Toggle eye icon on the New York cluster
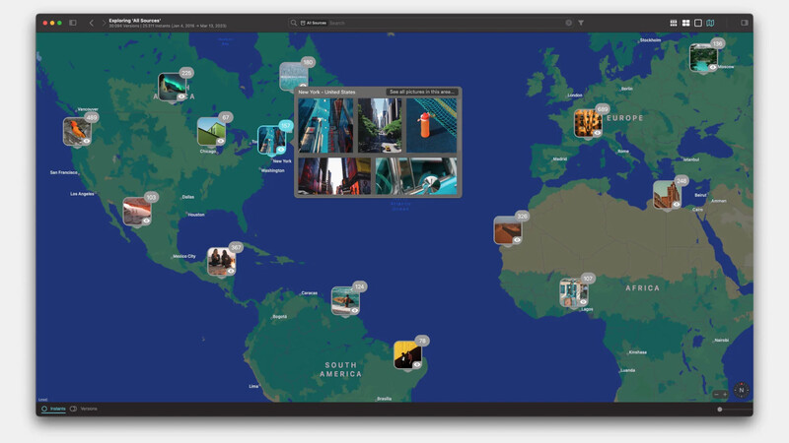This screenshot has height=443, width=789. (280, 150)
